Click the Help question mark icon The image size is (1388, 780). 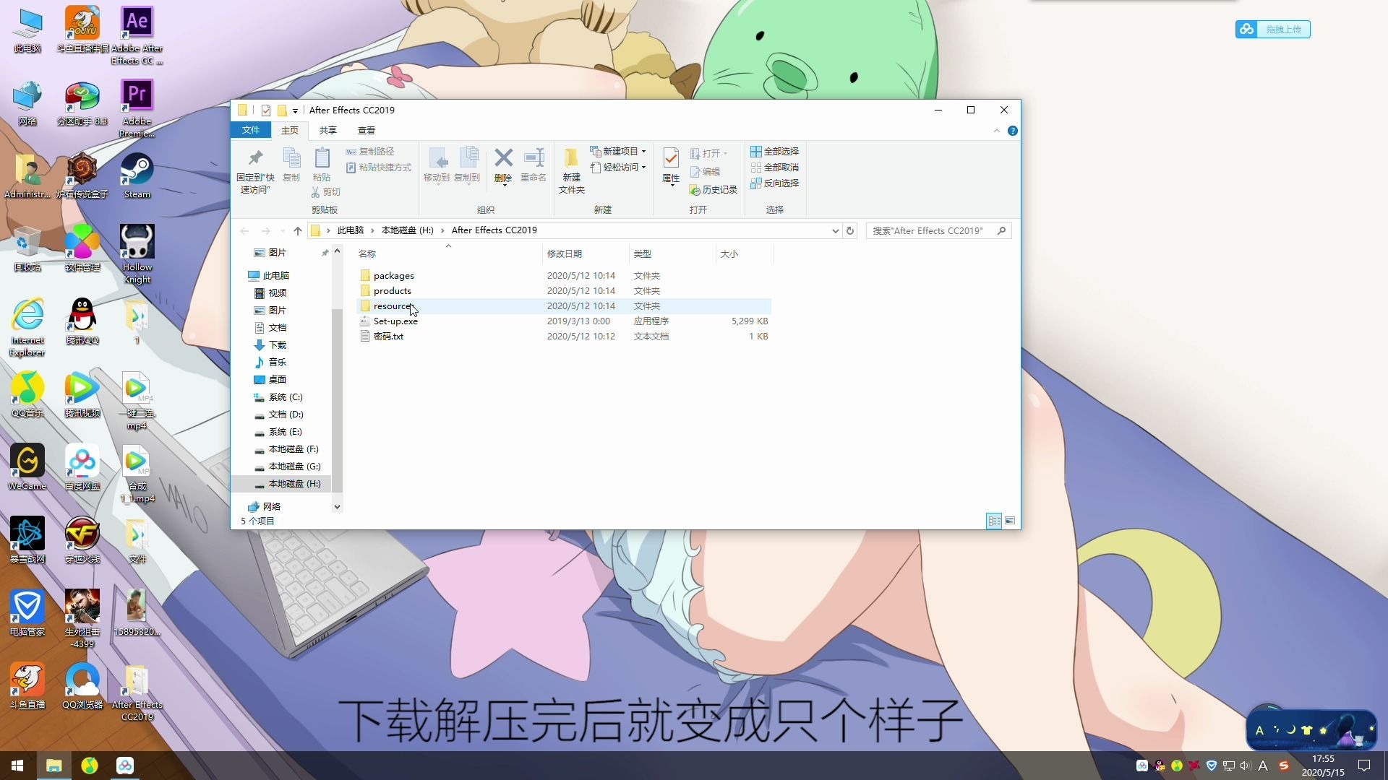(1012, 131)
